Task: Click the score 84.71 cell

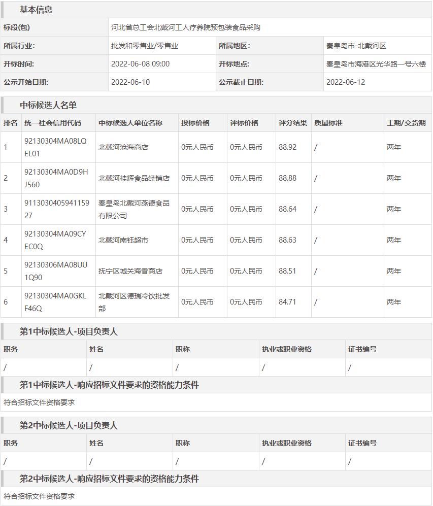Action: (x=287, y=302)
